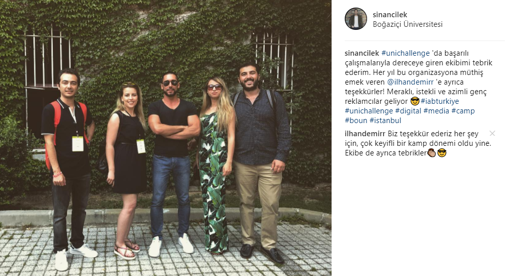507x276 pixels.
Task: Click the first #unichallenge hashtag in the caption
Action: pyautogui.click(x=406, y=53)
